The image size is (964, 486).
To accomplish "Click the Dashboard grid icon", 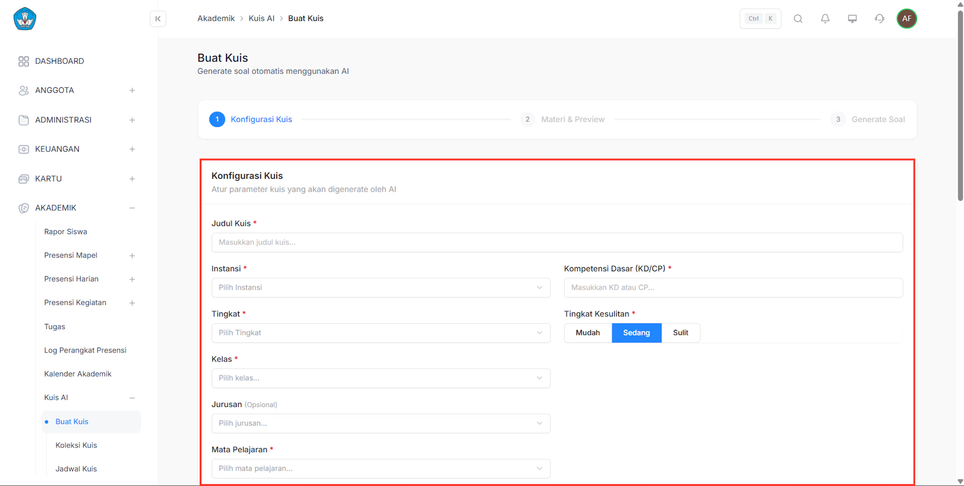I will [24, 61].
